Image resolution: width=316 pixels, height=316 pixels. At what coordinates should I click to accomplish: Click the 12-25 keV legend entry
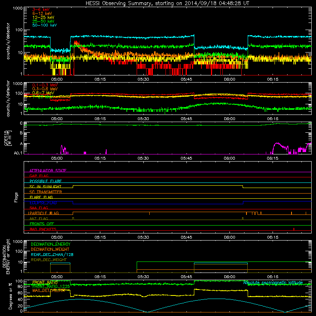click(43, 17)
